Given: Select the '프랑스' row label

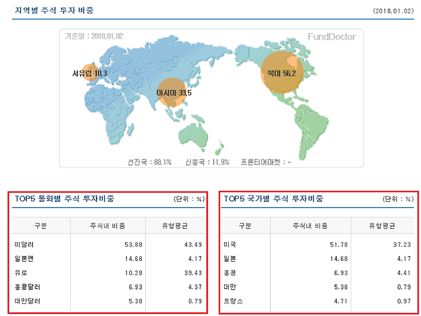Looking at the screenshot, I should point(233,301).
